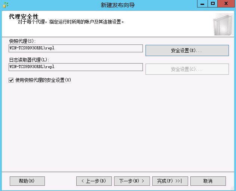Image resolution: width=236 pixels, height=191 pixels.
Task: Cancel the wizard with 取消
Action: [x=208, y=181]
